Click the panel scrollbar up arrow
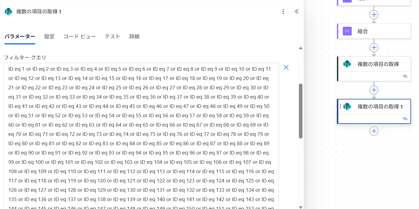The width and height of the screenshot is (419, 209). click(x=301, y=48)
